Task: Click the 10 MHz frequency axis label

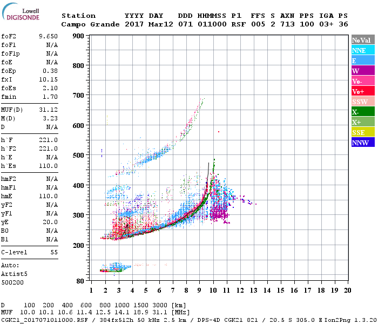Action: click(x=213, y=291)
